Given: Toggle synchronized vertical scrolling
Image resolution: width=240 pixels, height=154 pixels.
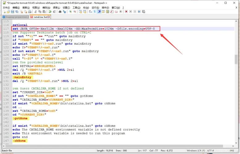Looking at the screenshot, I should click(x=80, y=12).
